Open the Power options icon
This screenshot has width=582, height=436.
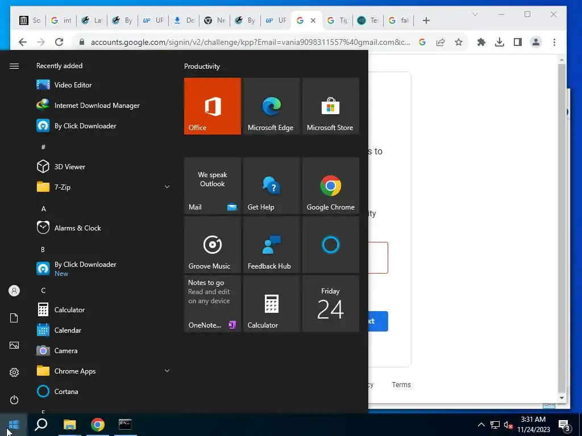(x=14, y=400)
